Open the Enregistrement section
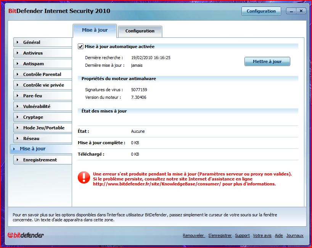Screen dimensions: 312x248 43,160
